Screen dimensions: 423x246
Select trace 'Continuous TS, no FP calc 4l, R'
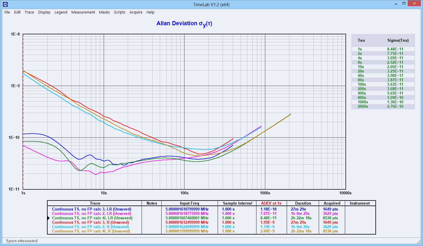pyautogui.click(x=91, y=231)
